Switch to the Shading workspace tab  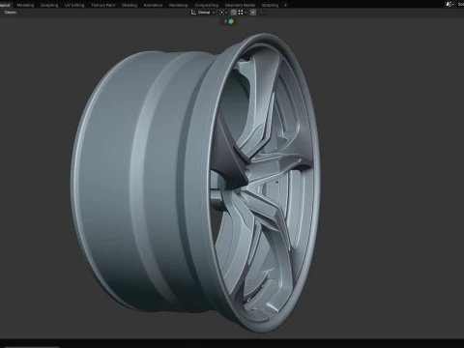[130, 5]
